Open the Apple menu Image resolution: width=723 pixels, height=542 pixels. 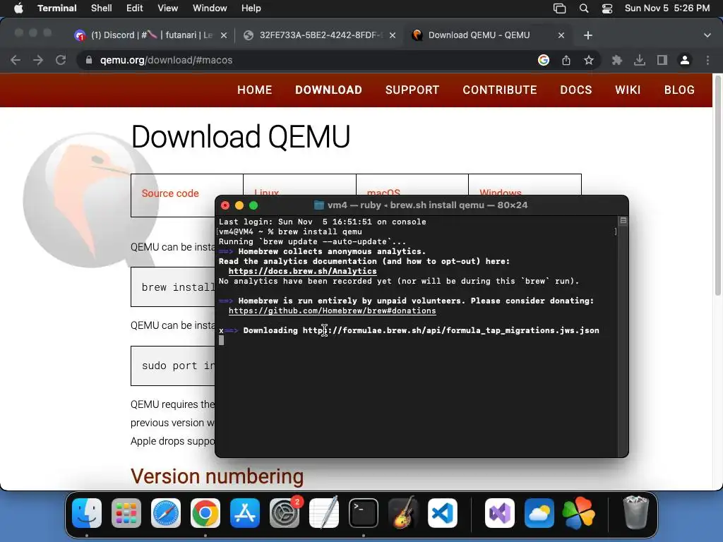(18, 8)
